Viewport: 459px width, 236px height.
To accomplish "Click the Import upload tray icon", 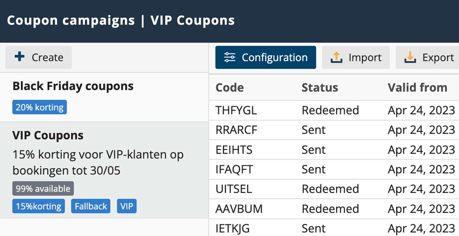I will tap(336, 57).
